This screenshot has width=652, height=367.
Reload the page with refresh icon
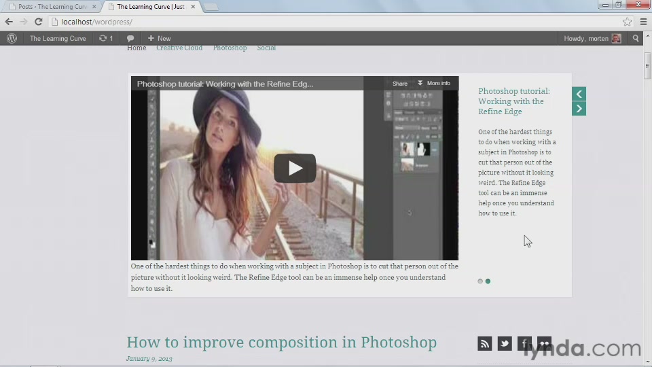(x=38, y=22)
